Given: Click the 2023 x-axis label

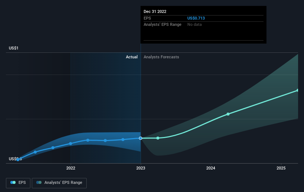Looking at the screenshot, I should tap(141, 168).
